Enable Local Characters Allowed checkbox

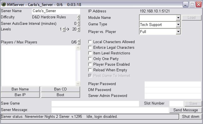tap(90, 42)
